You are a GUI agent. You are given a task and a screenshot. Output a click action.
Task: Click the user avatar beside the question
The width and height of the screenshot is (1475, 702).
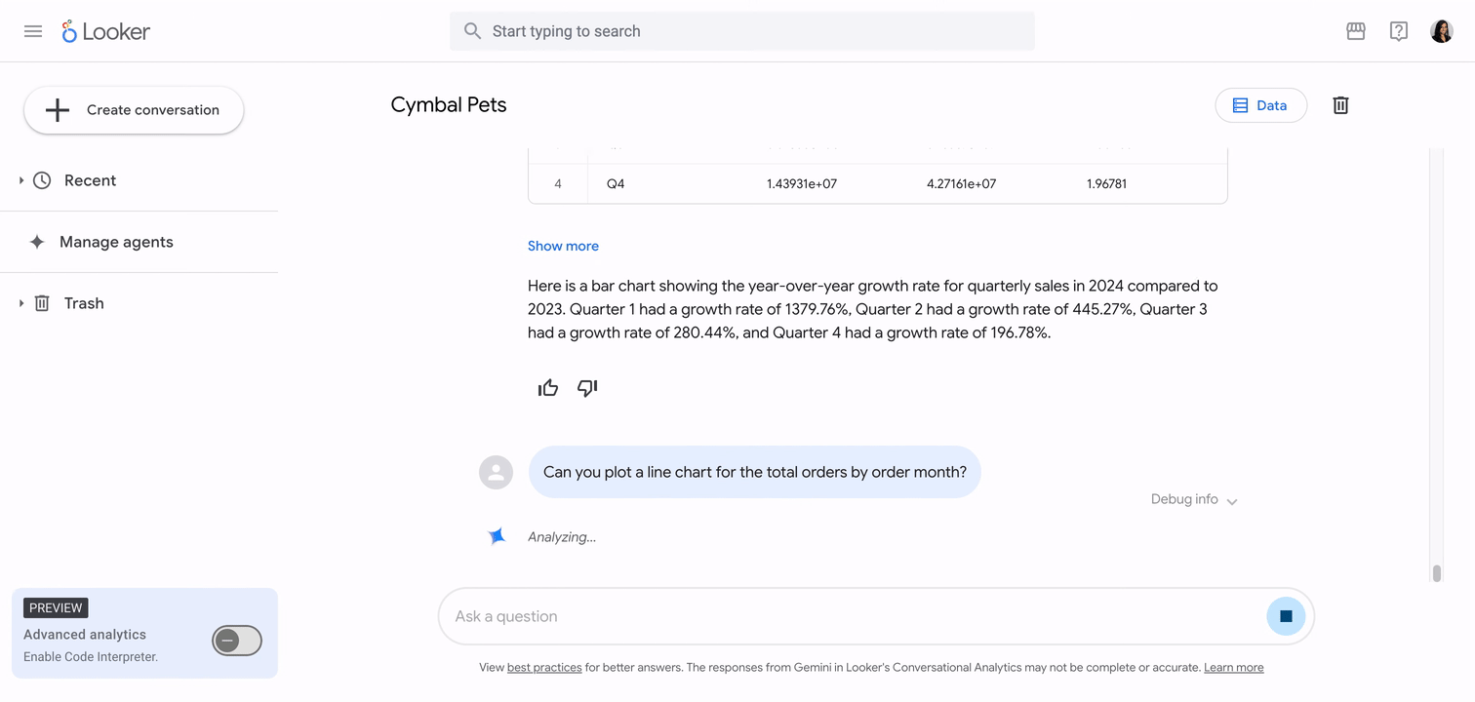coord(496,472)
